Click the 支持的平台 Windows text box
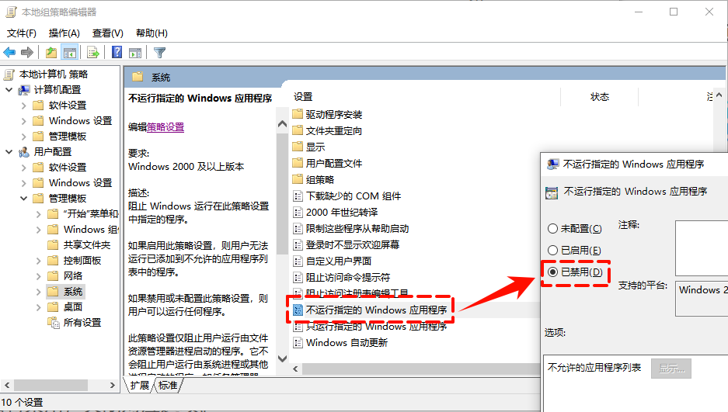The image size is (728, 412). click(x=702, y=299)
